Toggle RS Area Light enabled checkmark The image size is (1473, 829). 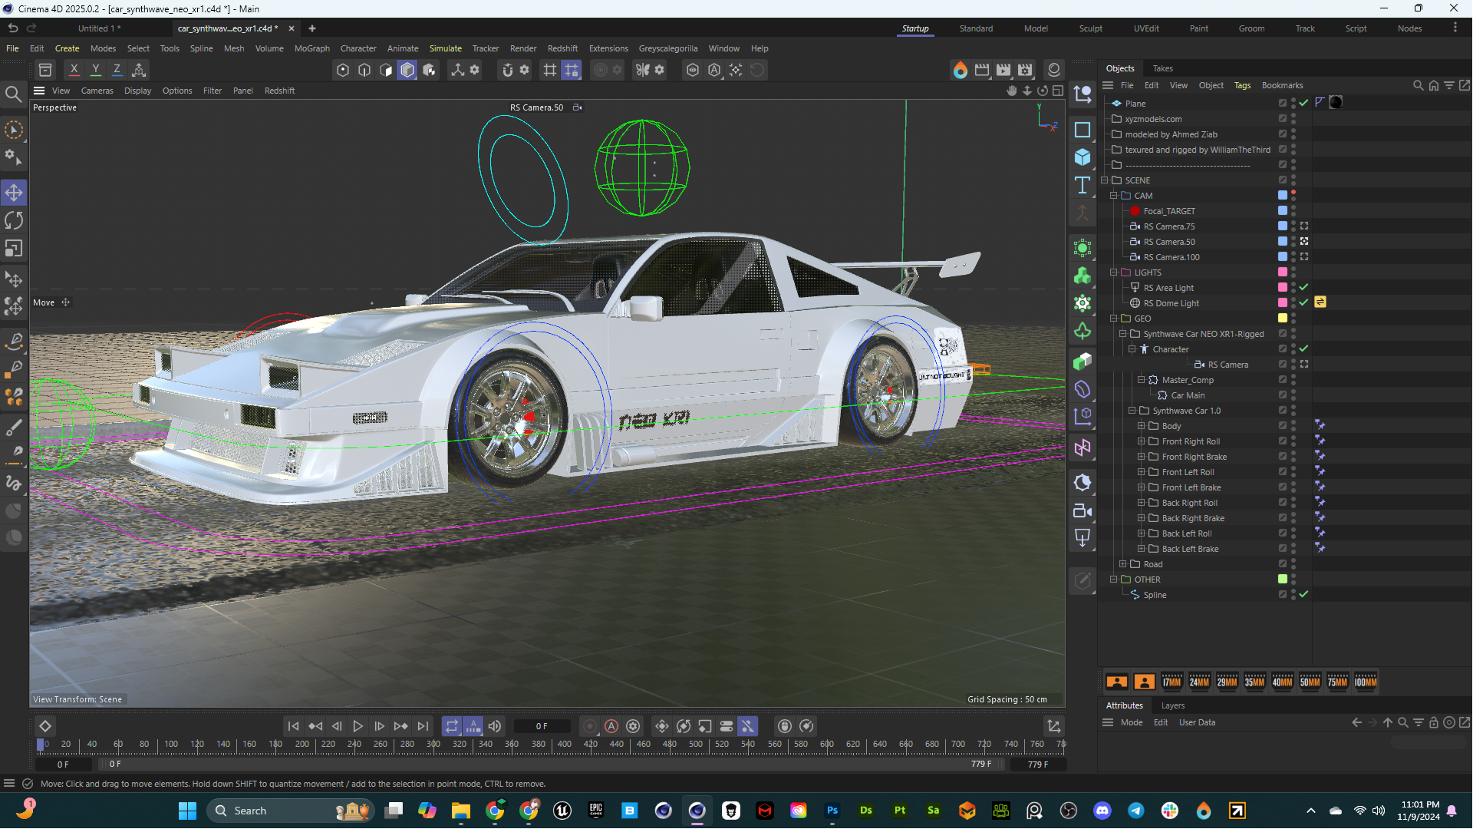(1303, 287)
